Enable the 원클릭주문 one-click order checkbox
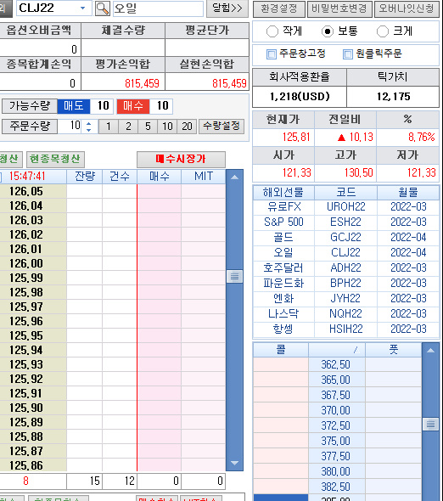The height and width of the screenshot is (501, 443). [x=347, y=54]
